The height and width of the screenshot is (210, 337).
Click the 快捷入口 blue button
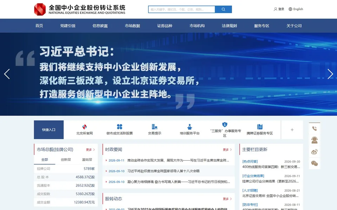coord(49,129)
